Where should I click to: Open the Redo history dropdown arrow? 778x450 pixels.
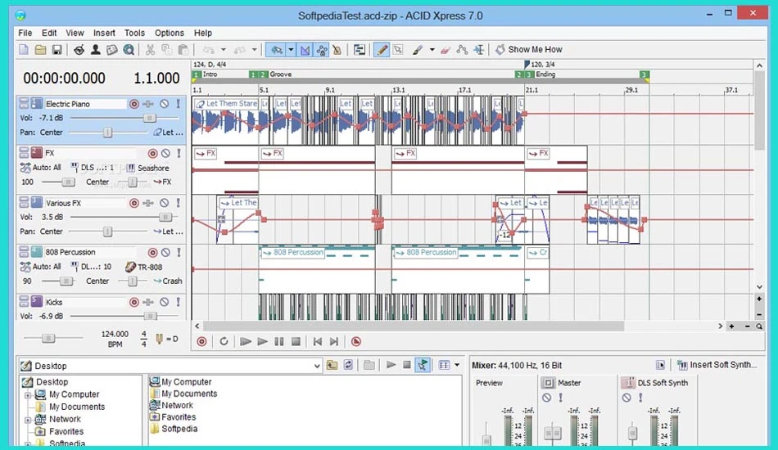point(255,50)
